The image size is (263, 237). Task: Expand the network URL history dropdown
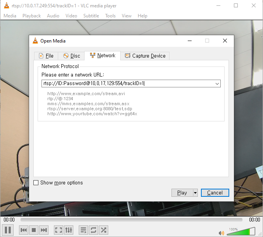(217, 84)
